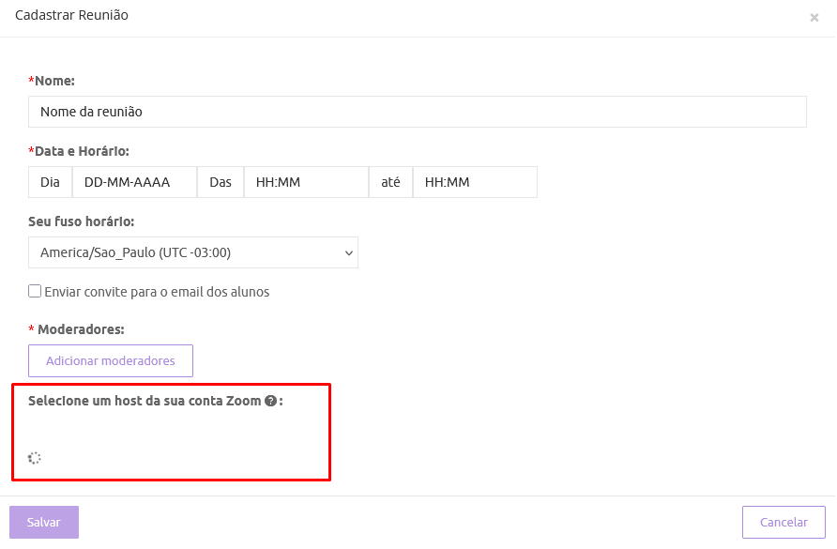Select the start time HH:MM field after 'Das'
The image size is (837, 549).
point(306,182)
